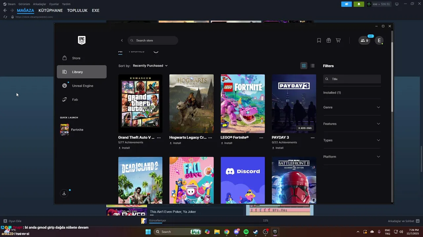Open Steam's Oyunlar menu
423x237 pixels.
pyautogui.click(x=54, y=4)
